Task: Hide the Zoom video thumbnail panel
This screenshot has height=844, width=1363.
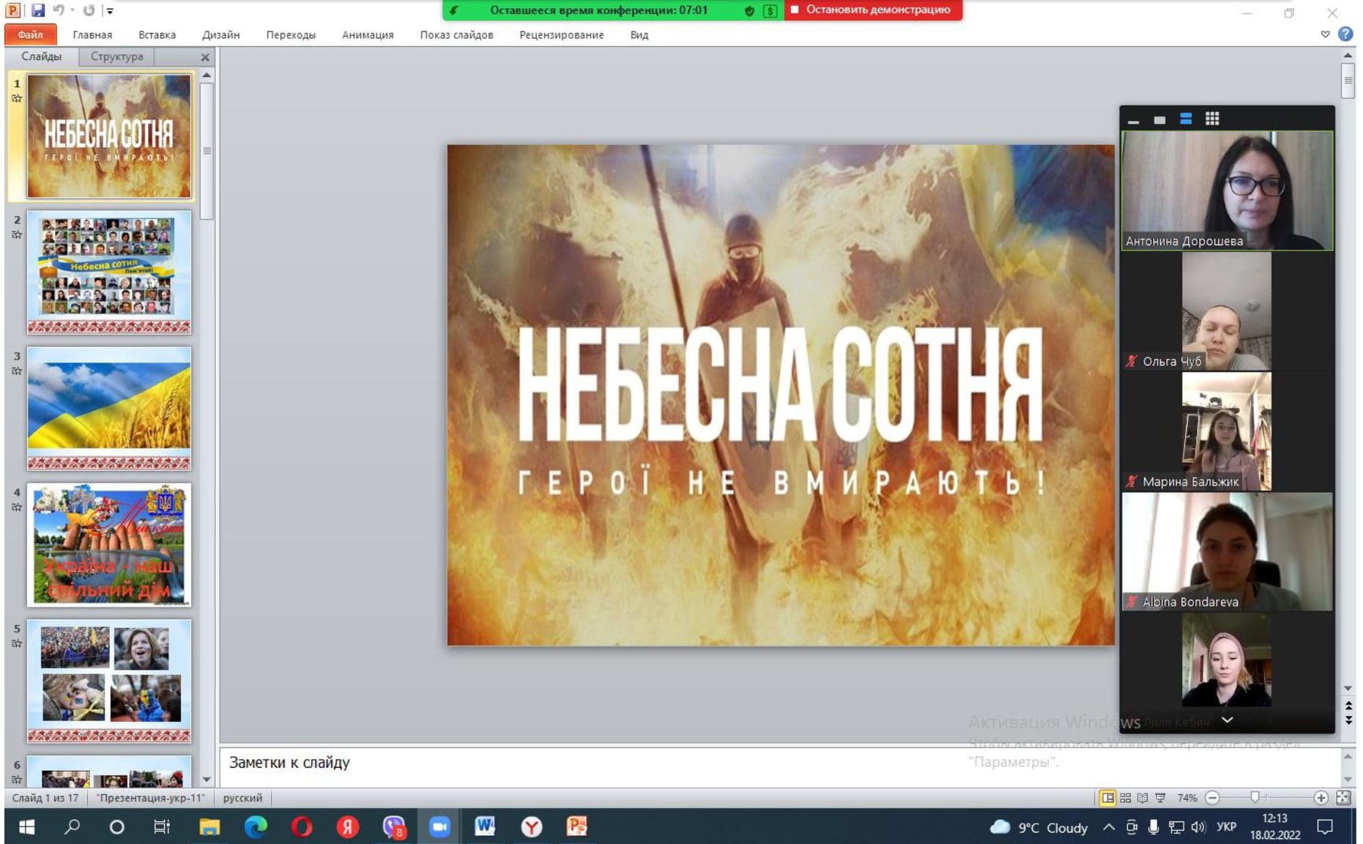Action: click(x=1134, y=120)
